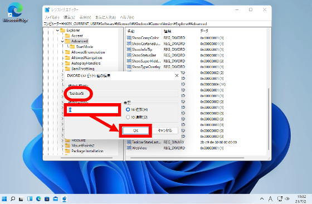The height and width of the screenshot is (204, 312).
Task: Click the REG_BINARY type cell
Action: tap(174, 142)
